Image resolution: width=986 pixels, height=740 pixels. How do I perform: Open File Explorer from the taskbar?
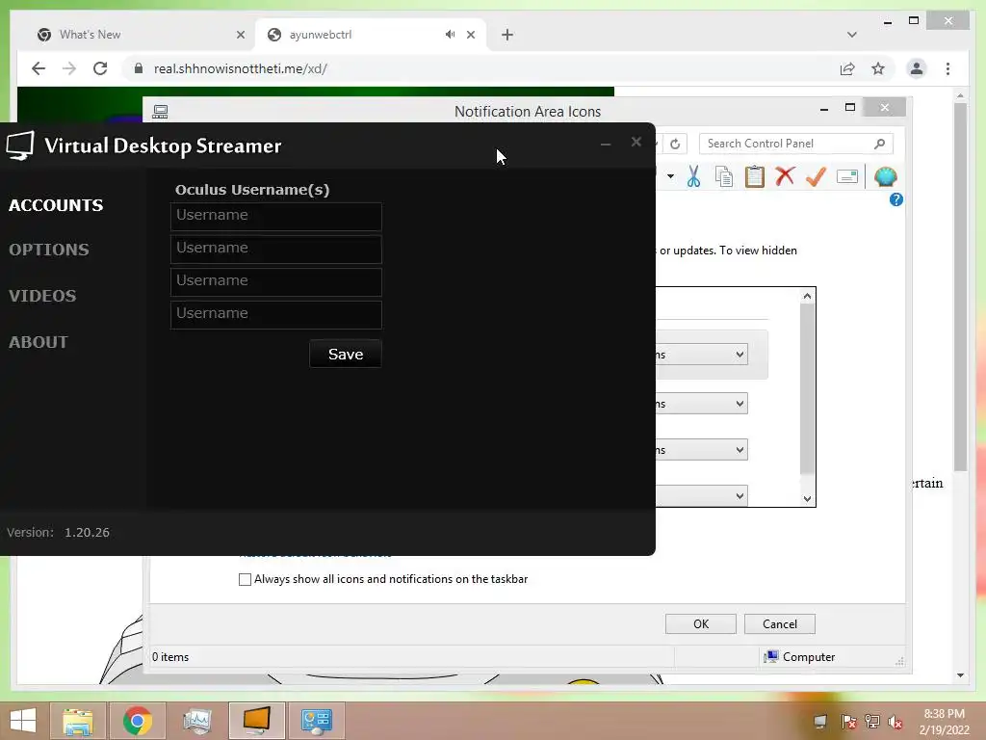click(78, 721)
